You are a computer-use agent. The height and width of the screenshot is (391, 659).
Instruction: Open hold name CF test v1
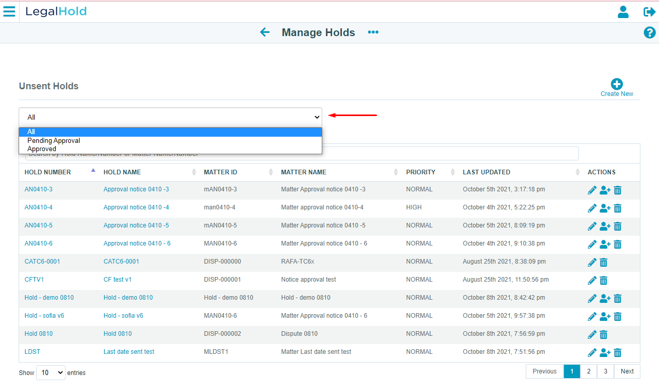point(118,280)
